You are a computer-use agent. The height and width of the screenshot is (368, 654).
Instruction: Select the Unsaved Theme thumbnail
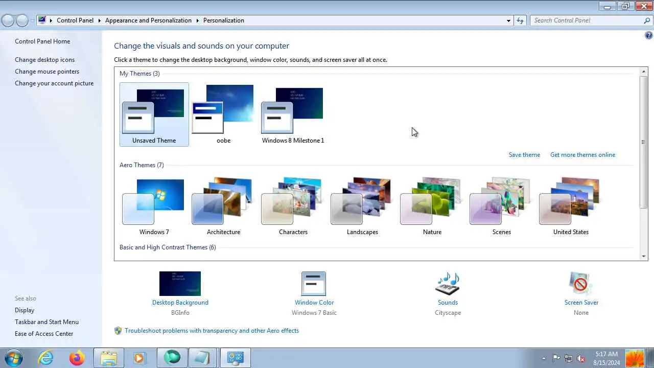tap(154, 114)
